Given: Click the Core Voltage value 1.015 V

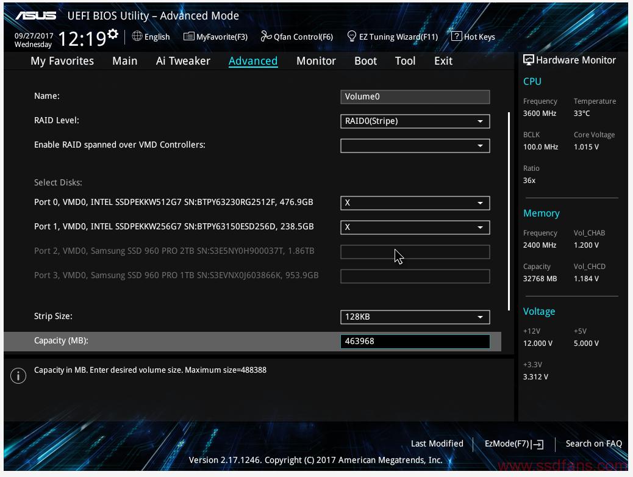Looking at the screenshot, I should coord(586,147).
